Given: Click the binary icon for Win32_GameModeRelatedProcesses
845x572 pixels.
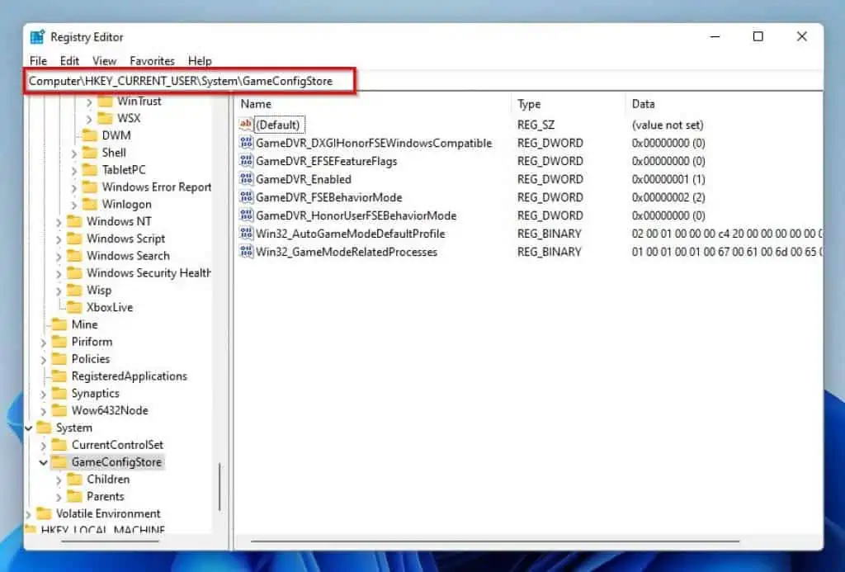Looking at the screenshot, I should (x=246, y=252).
